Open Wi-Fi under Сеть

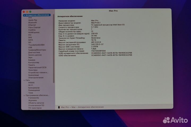pyautogui.click(x=31, y=85)
